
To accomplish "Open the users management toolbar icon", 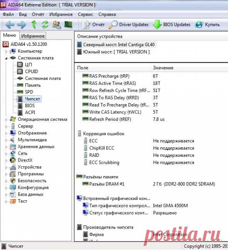I will [x=57, y=25].
